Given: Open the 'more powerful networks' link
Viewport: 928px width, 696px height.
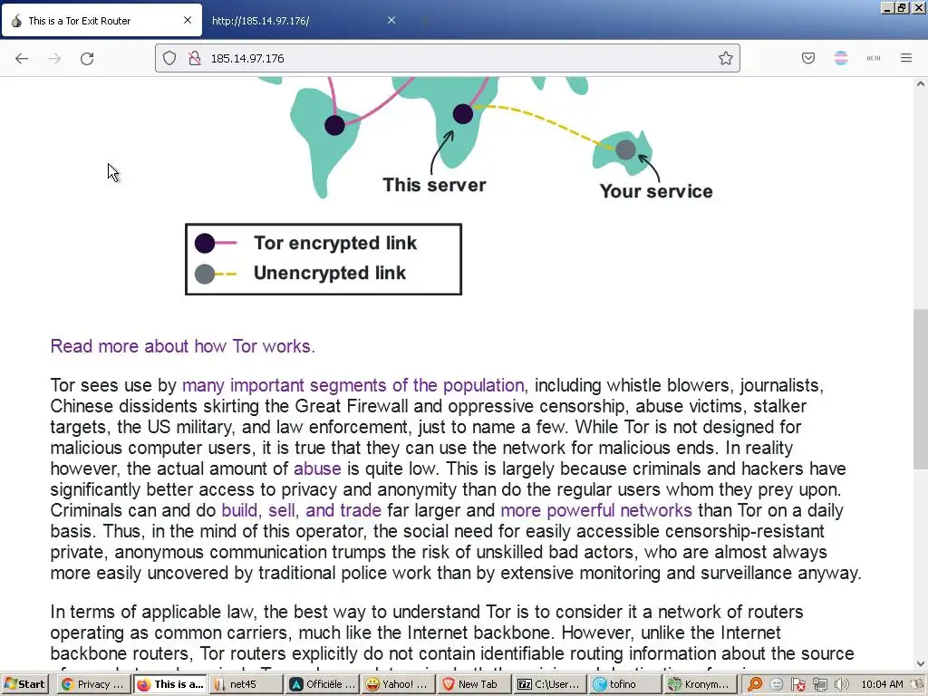Looking at the screenshot, I should [596, 511].
